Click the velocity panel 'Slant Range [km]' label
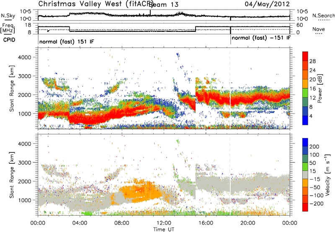Screen dimensions: 335x232 pyautogui.click(x=12, y=175)
